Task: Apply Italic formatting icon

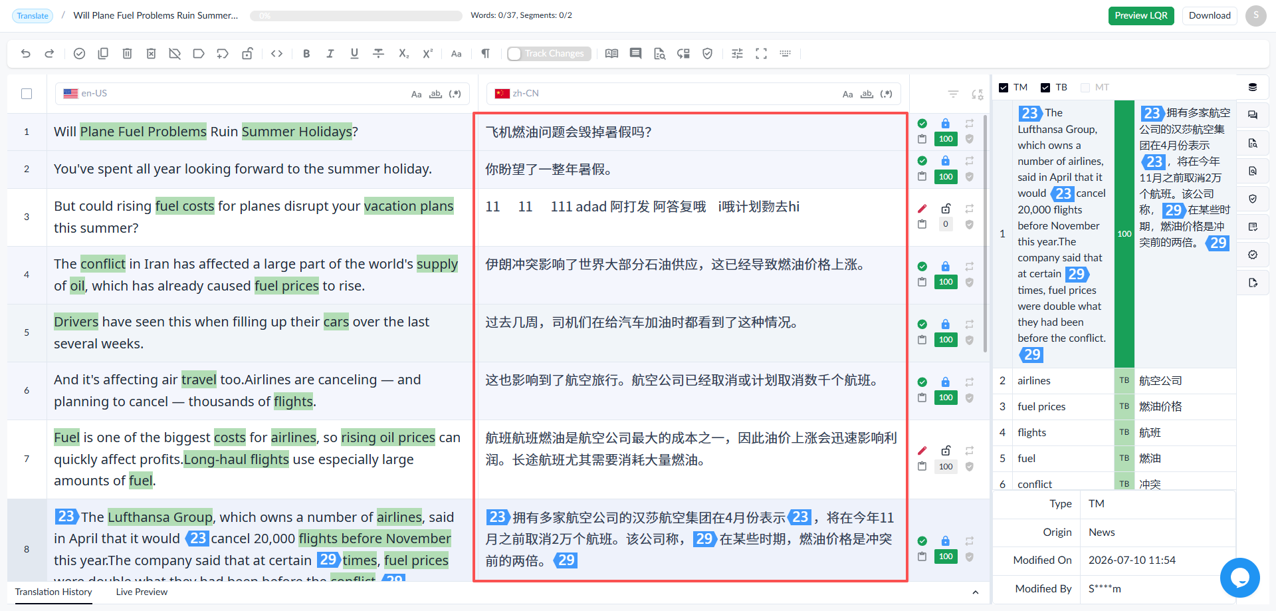Action: tap(330, 54)
